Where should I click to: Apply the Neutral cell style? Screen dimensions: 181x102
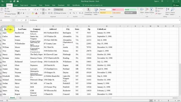tap(106, 13)
